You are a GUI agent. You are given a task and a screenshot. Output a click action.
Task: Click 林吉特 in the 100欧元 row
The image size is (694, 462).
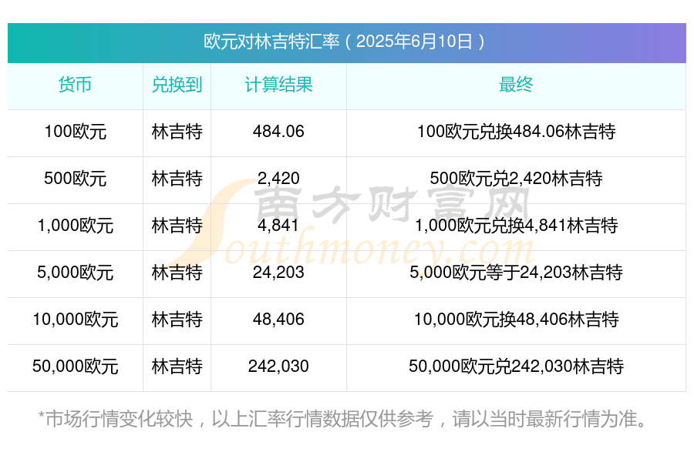pos(177,132)
